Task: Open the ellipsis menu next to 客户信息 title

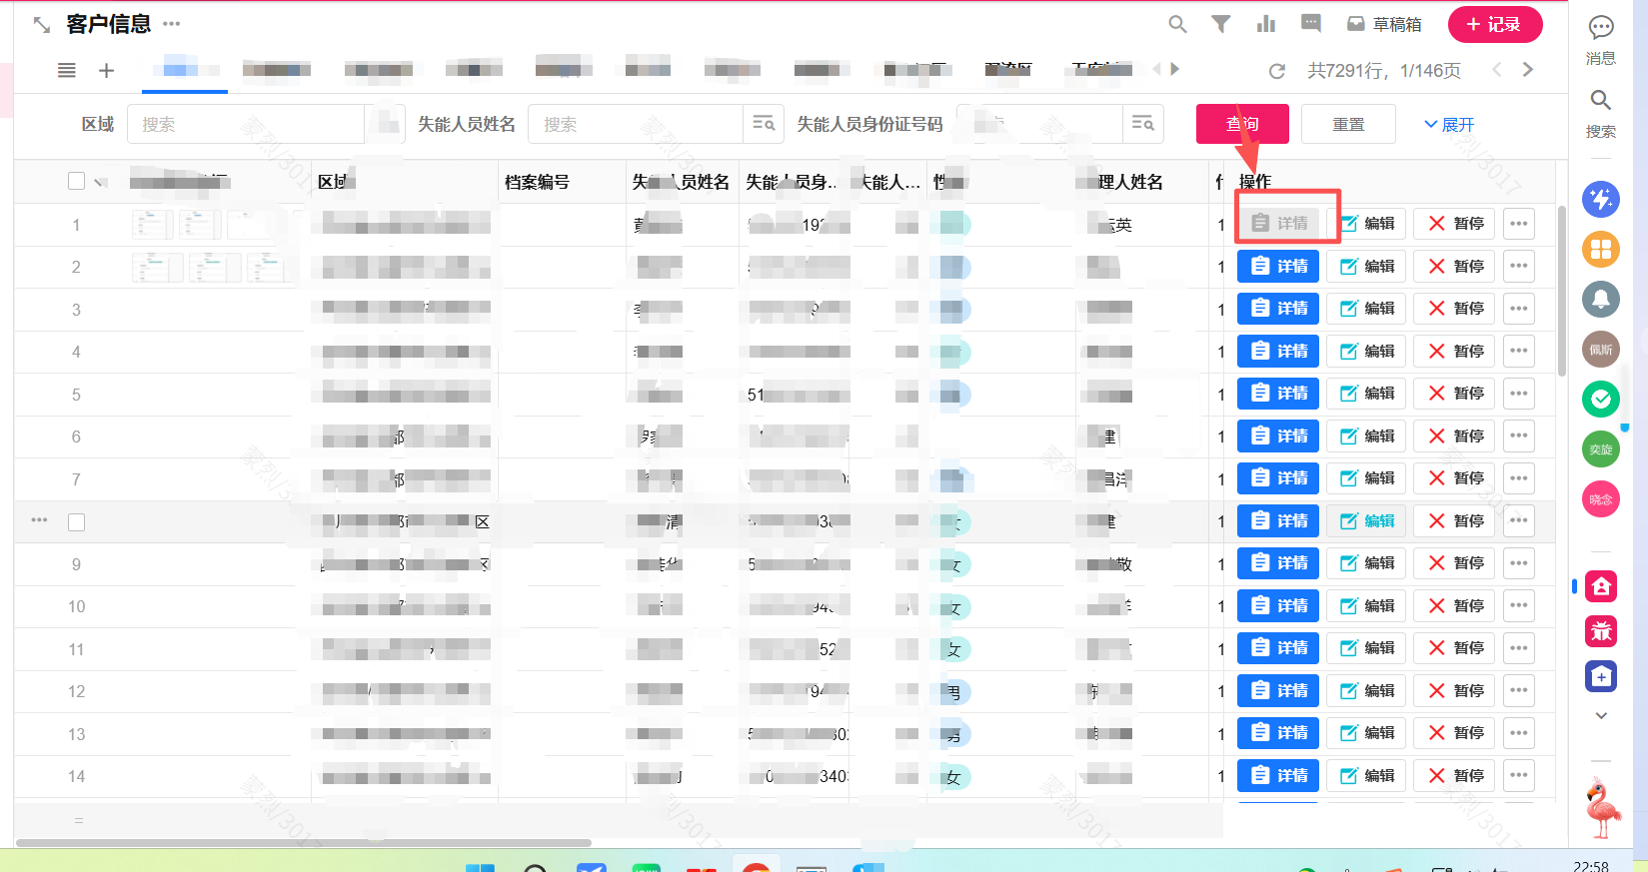Action: click(172, 24)
